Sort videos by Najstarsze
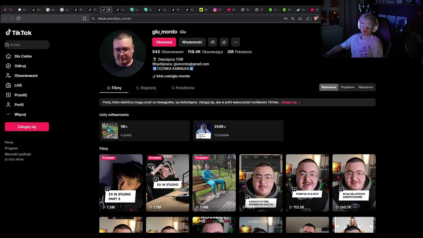 click(366, 87)
